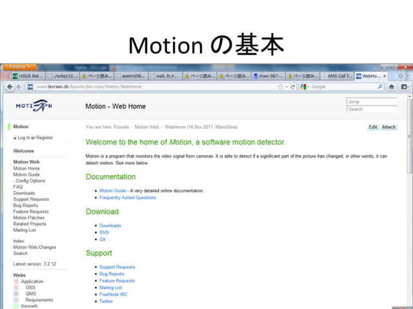
Task: Open the Motion Guide link under Documentation
Action: [x=112, y=191]
